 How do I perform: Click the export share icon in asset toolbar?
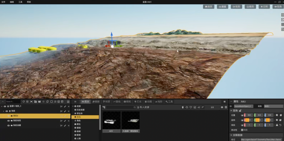pyautogui.click(x=195, y=107)
